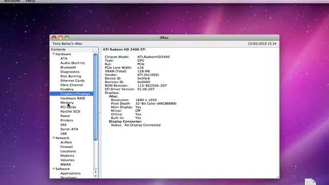The width and height of the screenshot is (329, 185).
Task: Open Parallel SCSI entry
Action: tap(70, 112)
